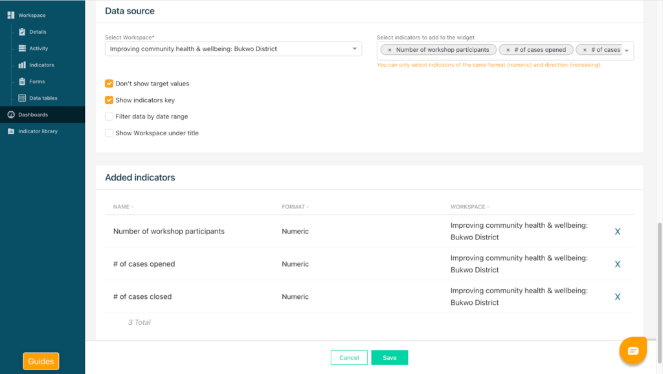Enable 'Filter data by date range' checkbox
Viewport: 663px width, 374px height.
109,116
